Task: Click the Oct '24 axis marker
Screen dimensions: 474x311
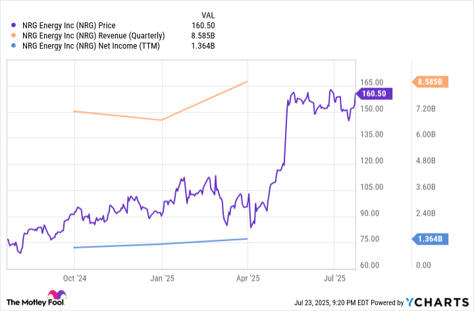Action: (74, 278)
